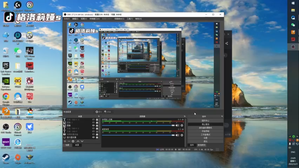
Task: Click share icon in window behind OBS
Action: pyautogui.click(x=226, y=43)
